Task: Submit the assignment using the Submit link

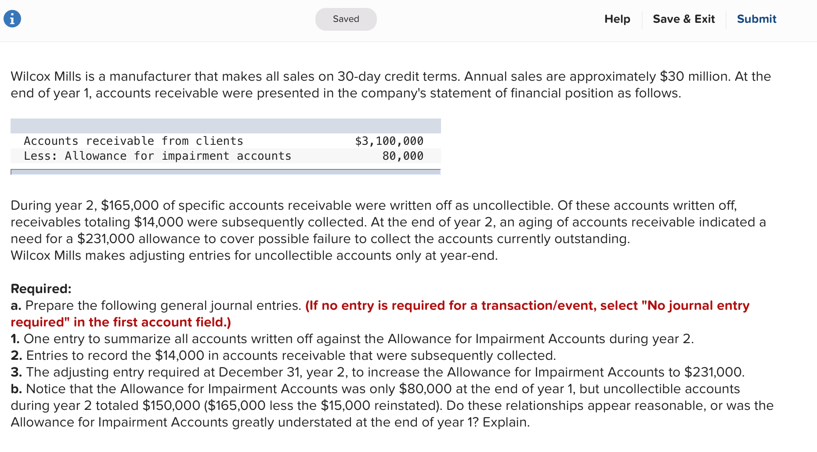Action: pyautogui.click(x=756, y=19)
